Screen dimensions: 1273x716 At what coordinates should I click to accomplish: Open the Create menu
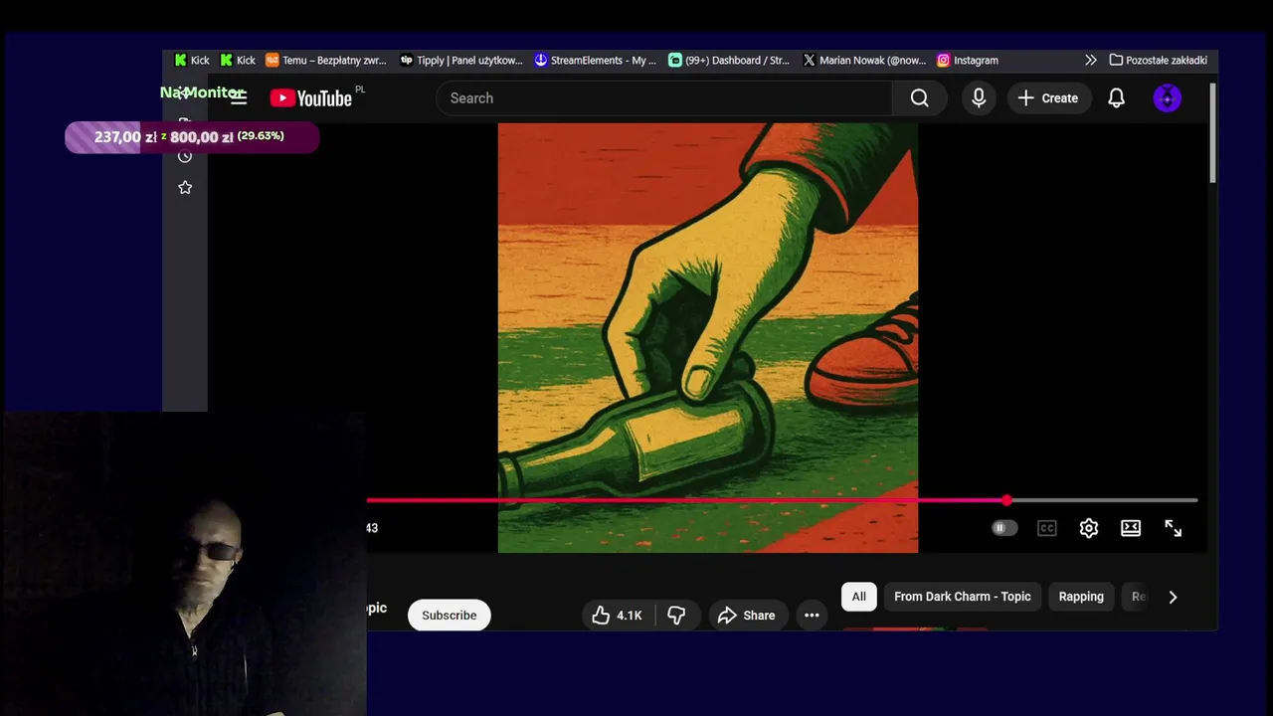1048,97
